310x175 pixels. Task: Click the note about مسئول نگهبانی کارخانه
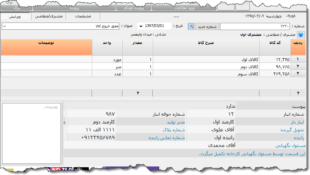(252, 154)
